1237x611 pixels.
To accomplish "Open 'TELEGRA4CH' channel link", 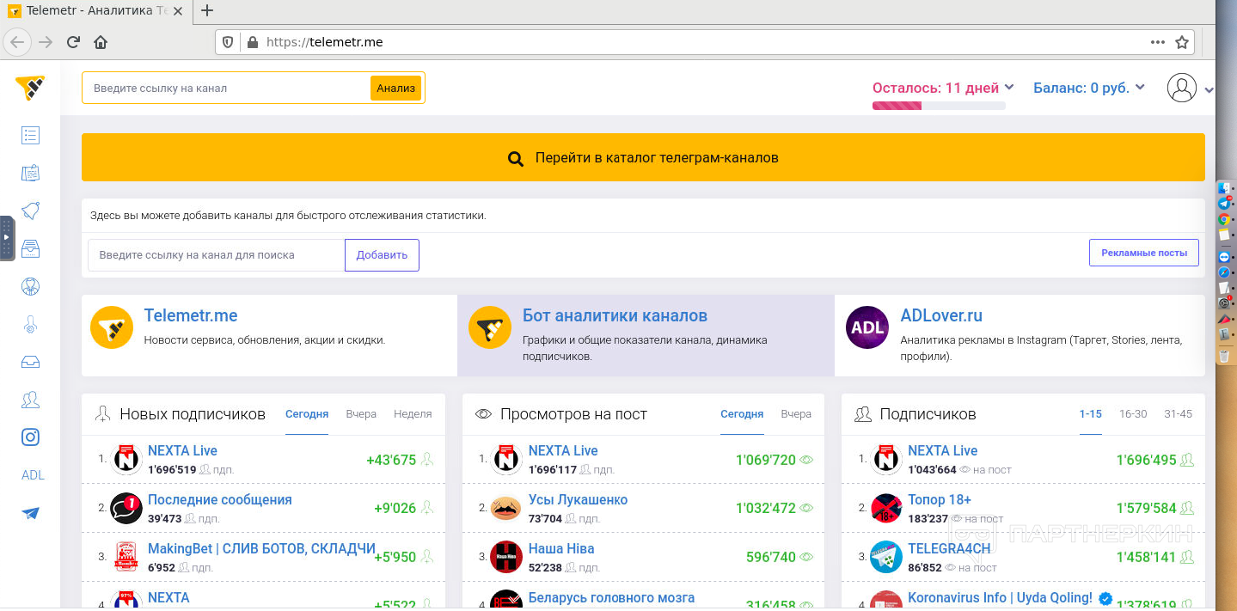I will click(949, 548).
